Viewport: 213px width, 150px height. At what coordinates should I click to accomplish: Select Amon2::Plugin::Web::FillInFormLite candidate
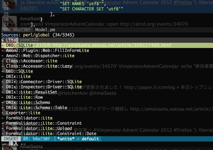coord(48,50)
